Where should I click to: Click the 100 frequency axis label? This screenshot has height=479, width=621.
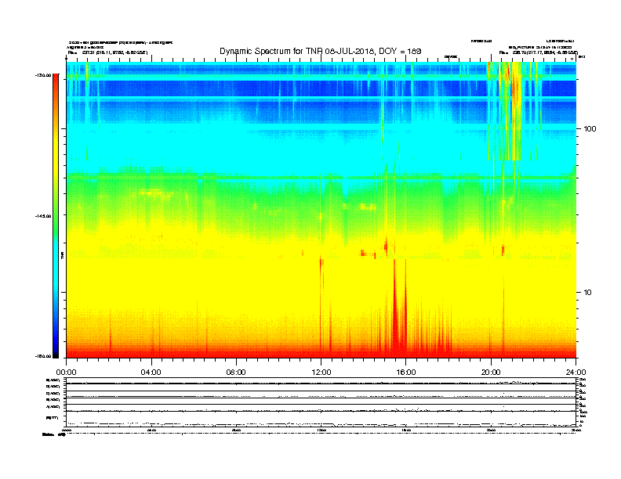(x=590, y=129)
